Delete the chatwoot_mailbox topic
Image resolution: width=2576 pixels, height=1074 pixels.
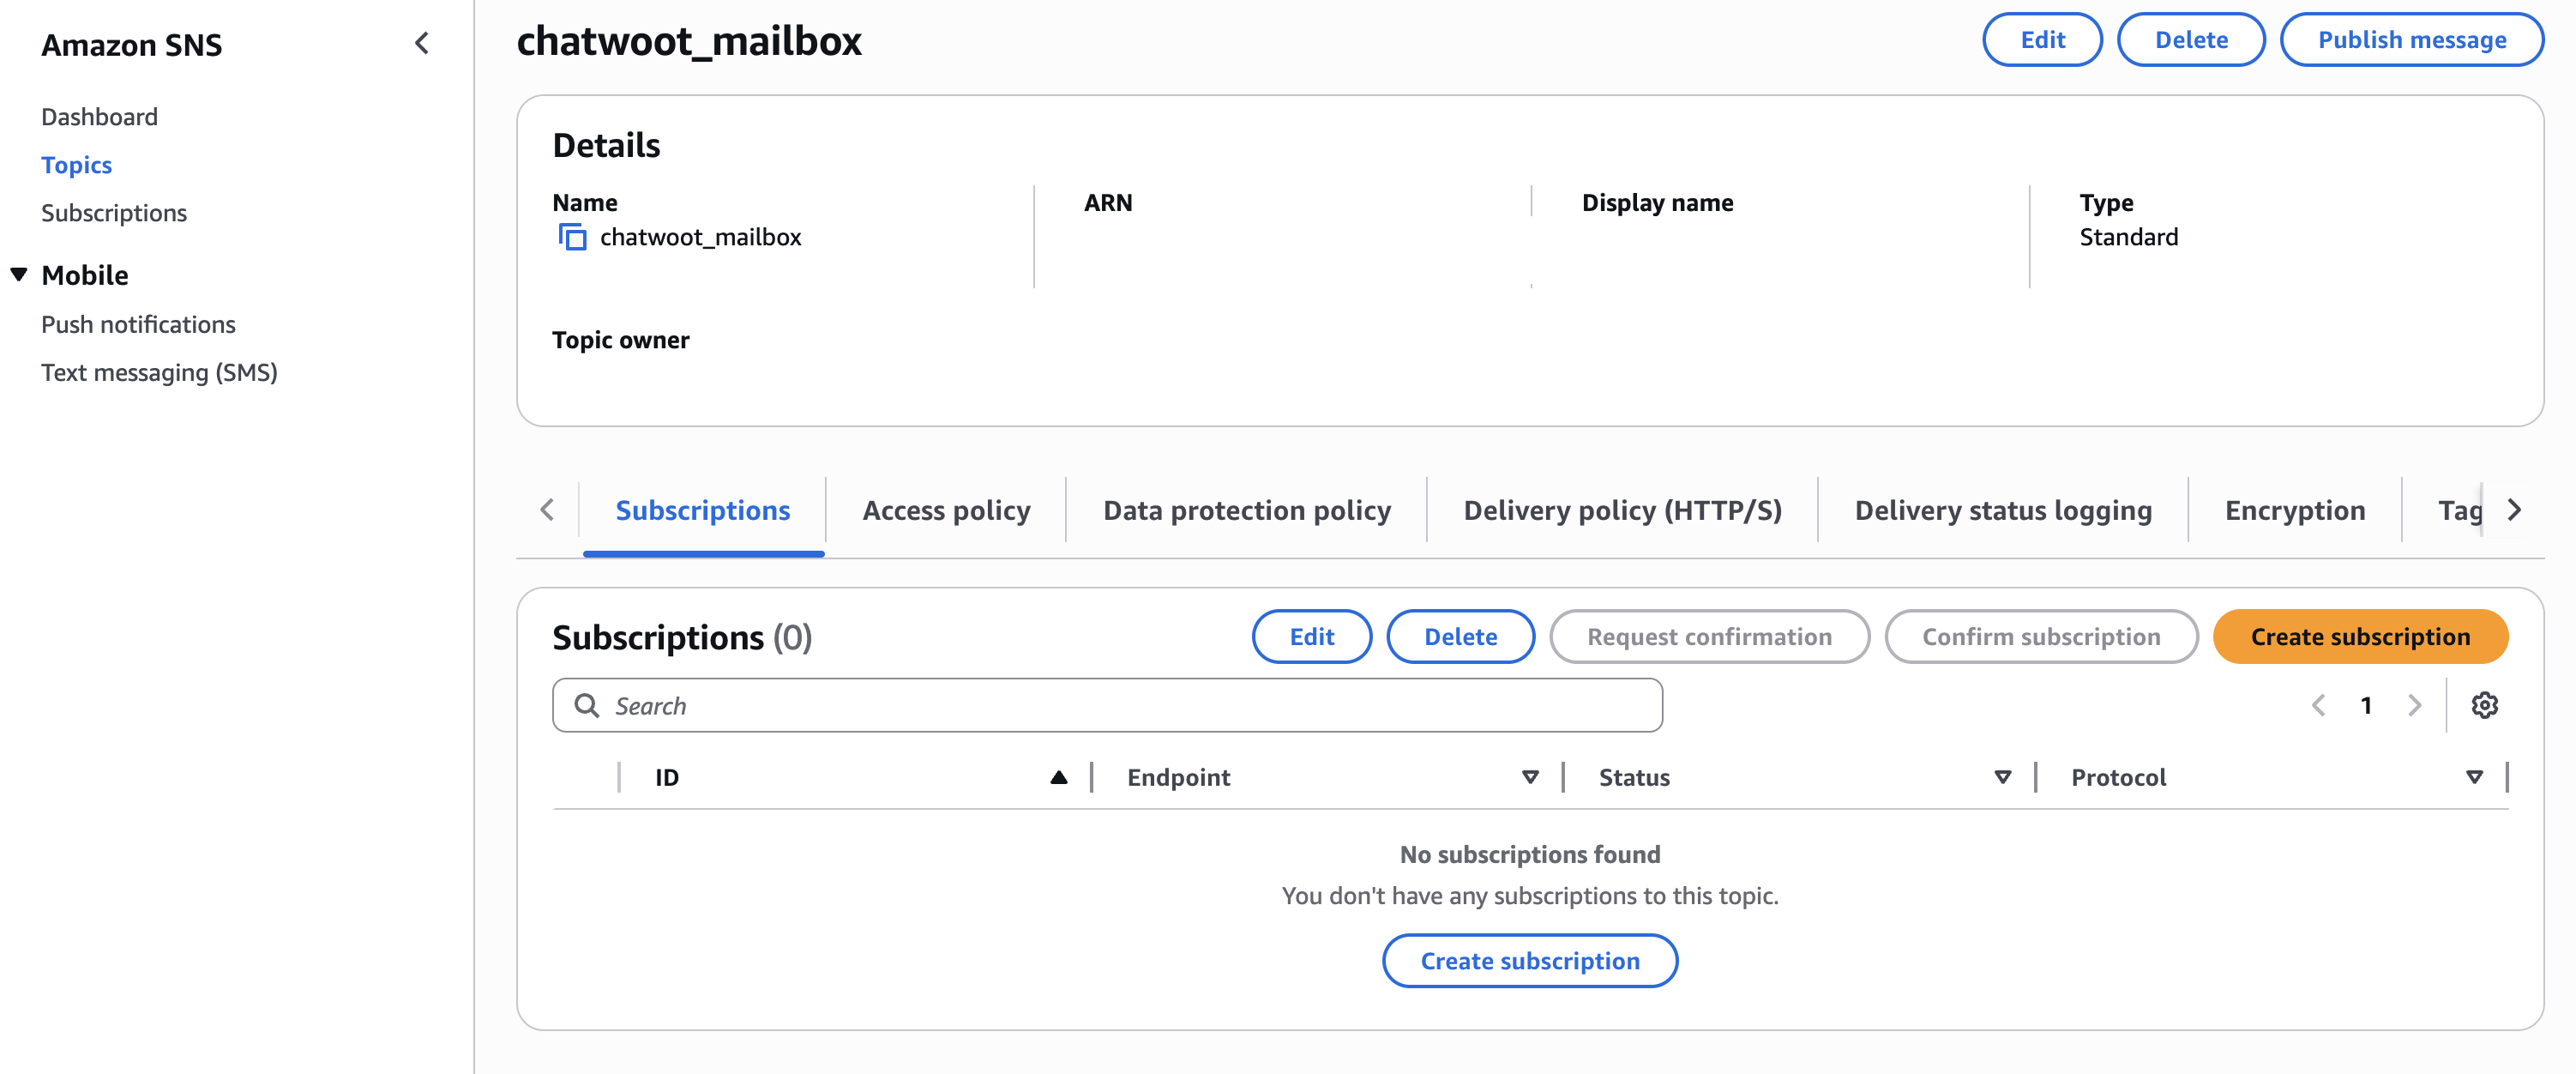click(2190, 40)
